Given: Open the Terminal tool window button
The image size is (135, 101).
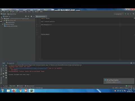Looking at the screenshot, I should coord(20,86).
